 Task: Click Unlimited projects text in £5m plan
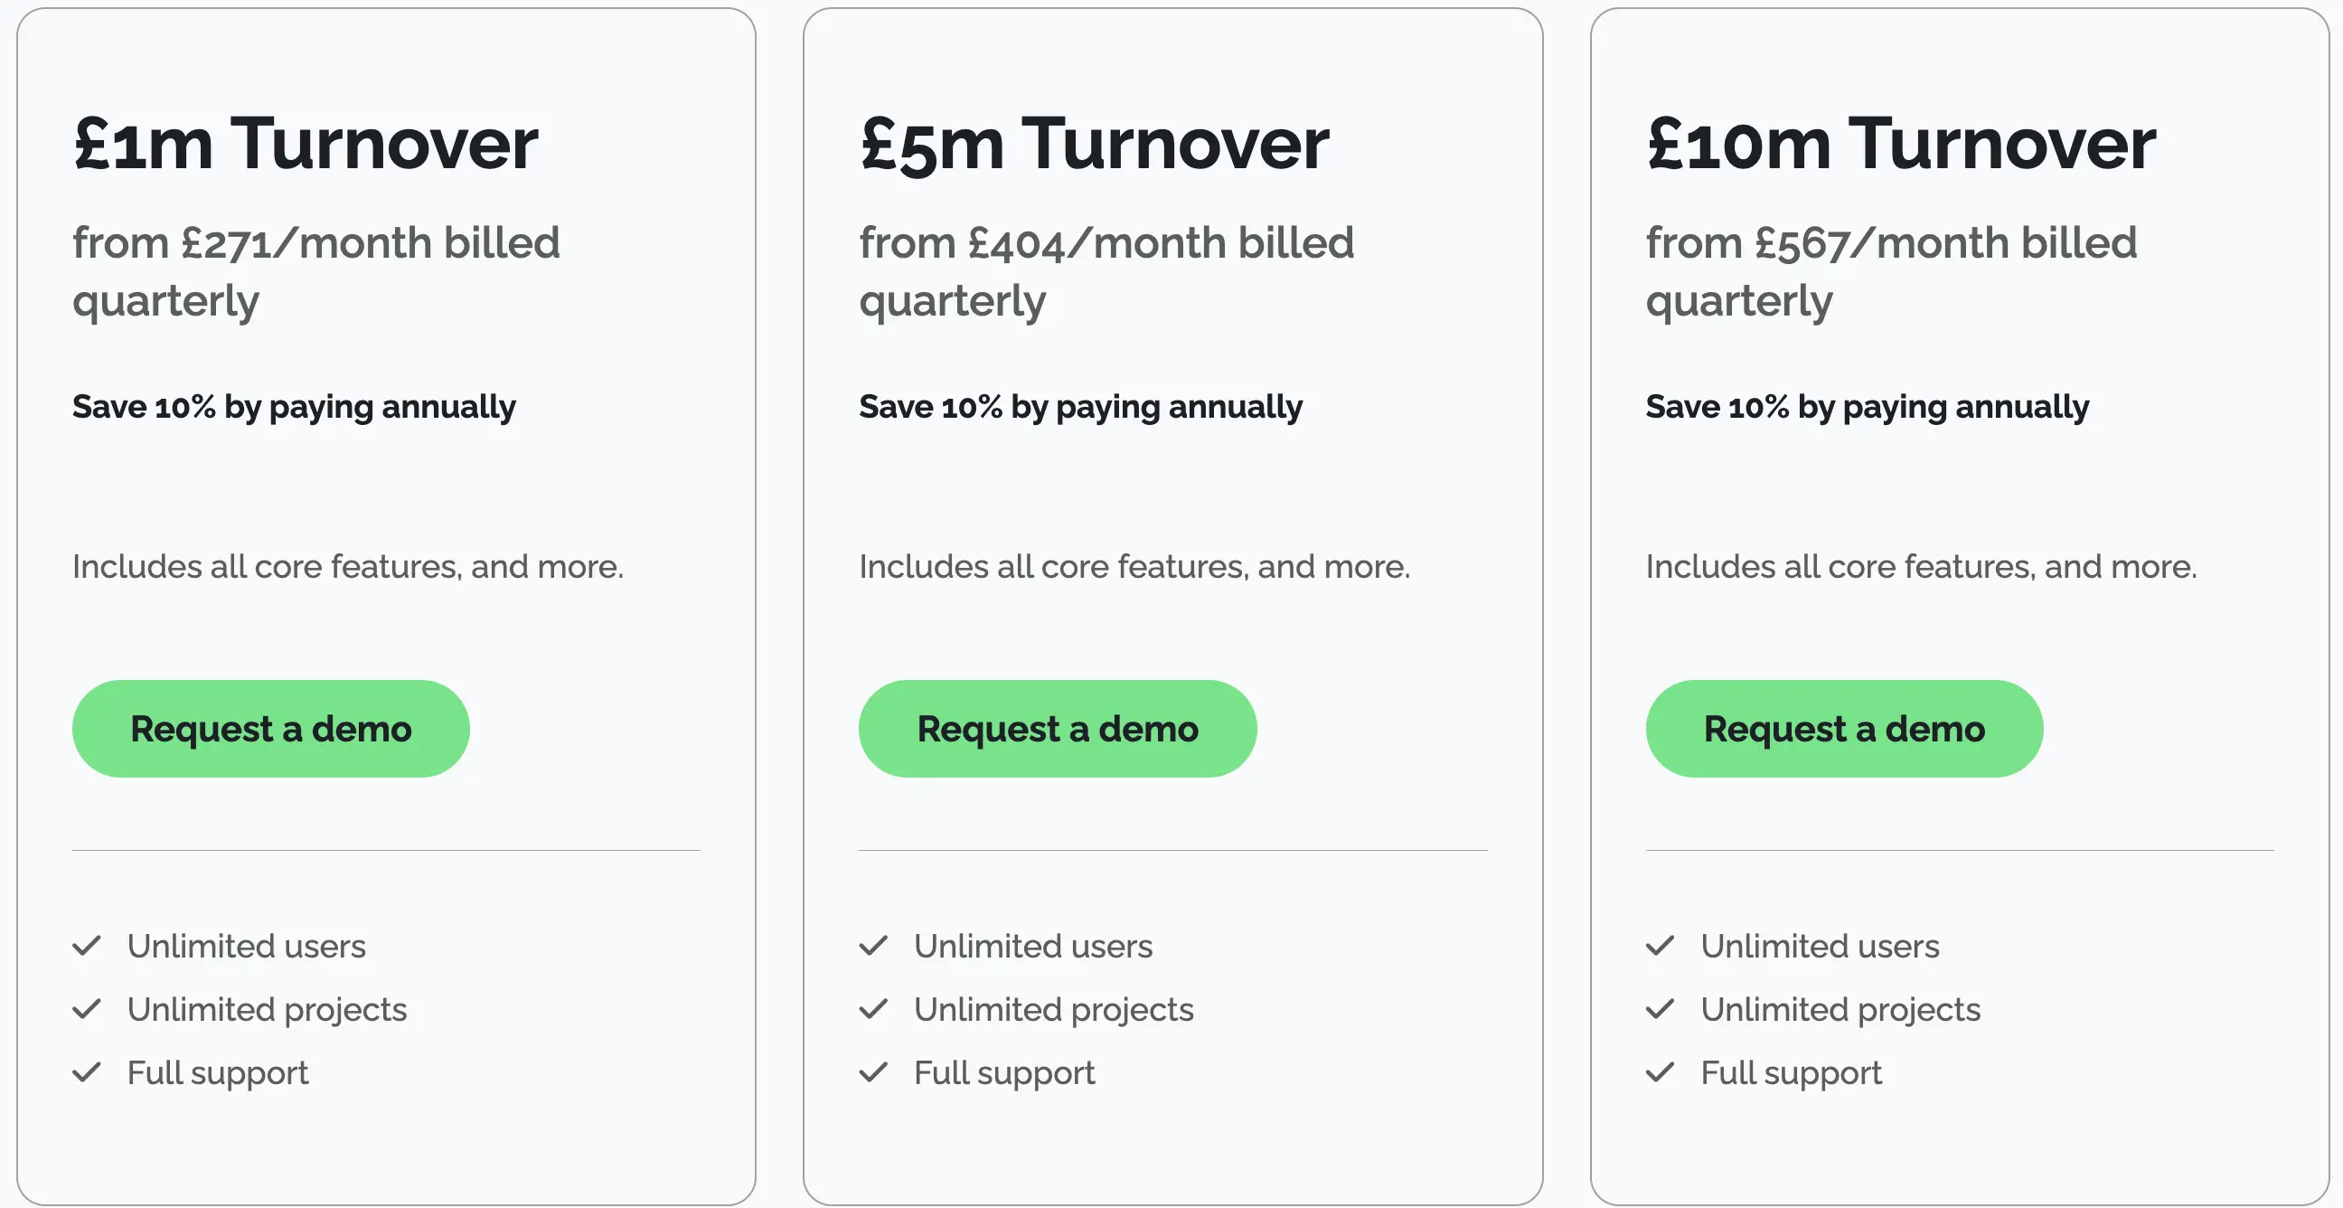[x=1053, y=1010]
